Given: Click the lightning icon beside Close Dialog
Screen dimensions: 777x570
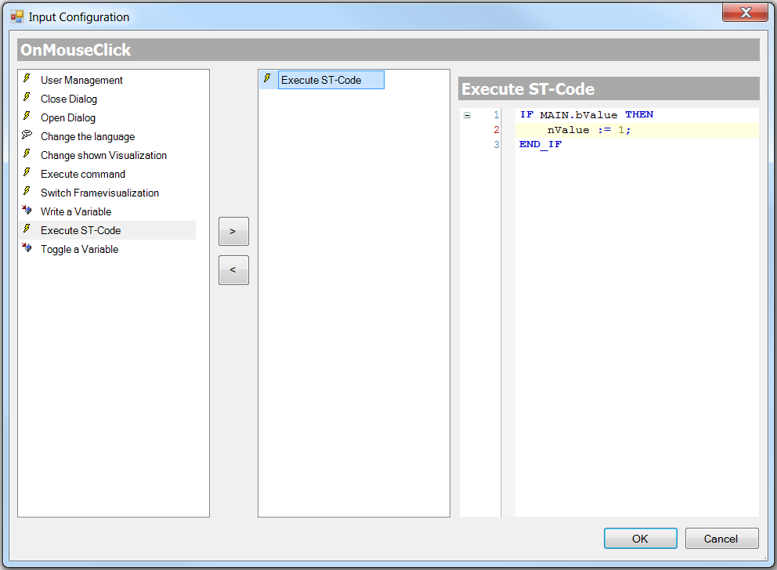Looking at the screenshot, I should 27,97.
